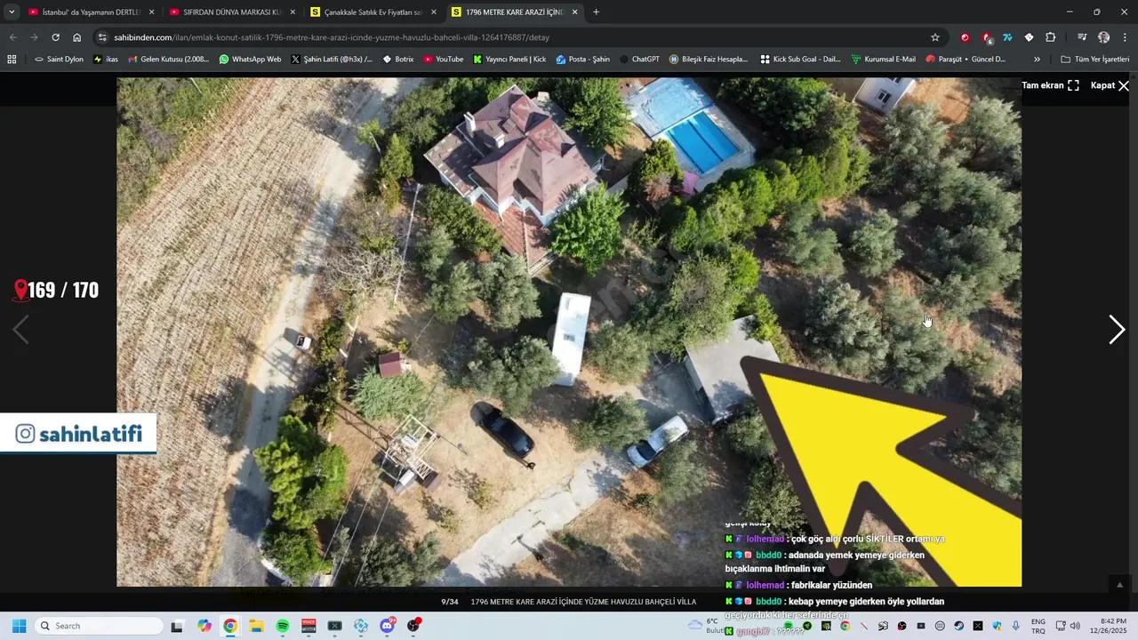
Task: Reload the sahibinden page
Action: (55, 37)
